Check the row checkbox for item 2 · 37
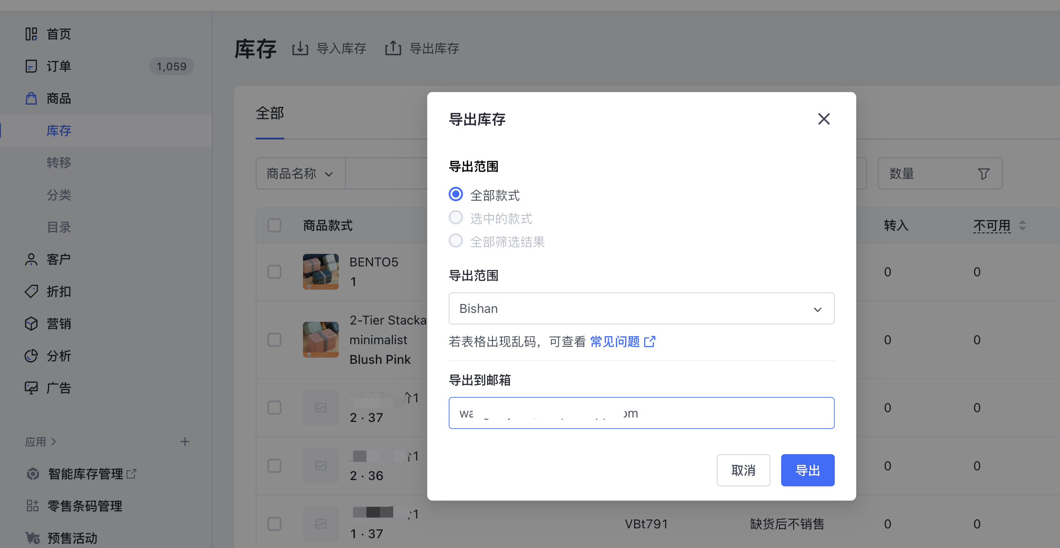 pyautogui.click(x=274, y=408)
